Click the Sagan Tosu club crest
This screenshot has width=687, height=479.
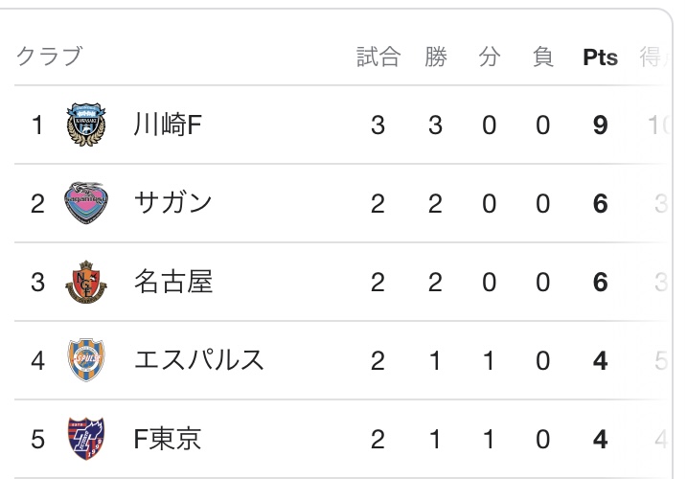click(x=86, y=203)
